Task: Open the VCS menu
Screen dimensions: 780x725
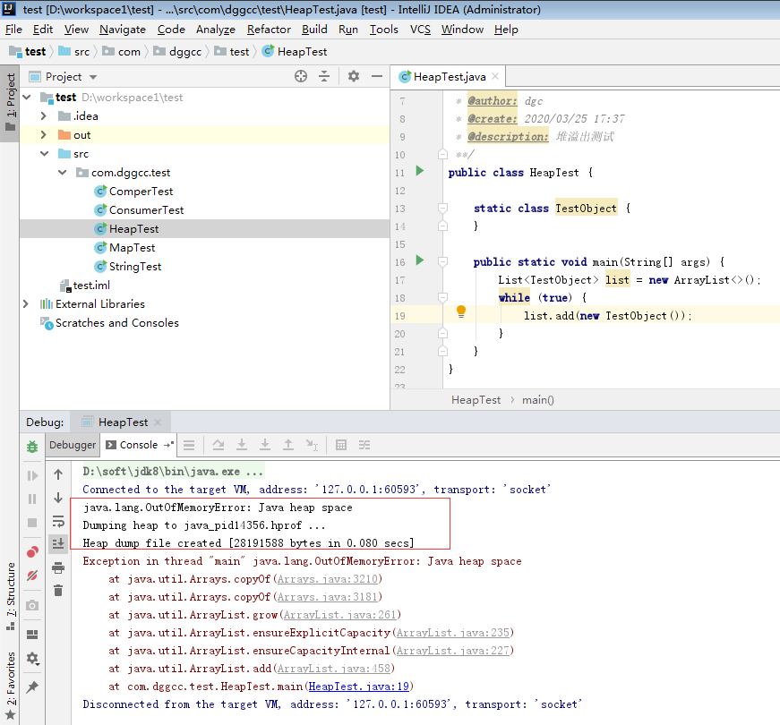Action: pos(420,30)
